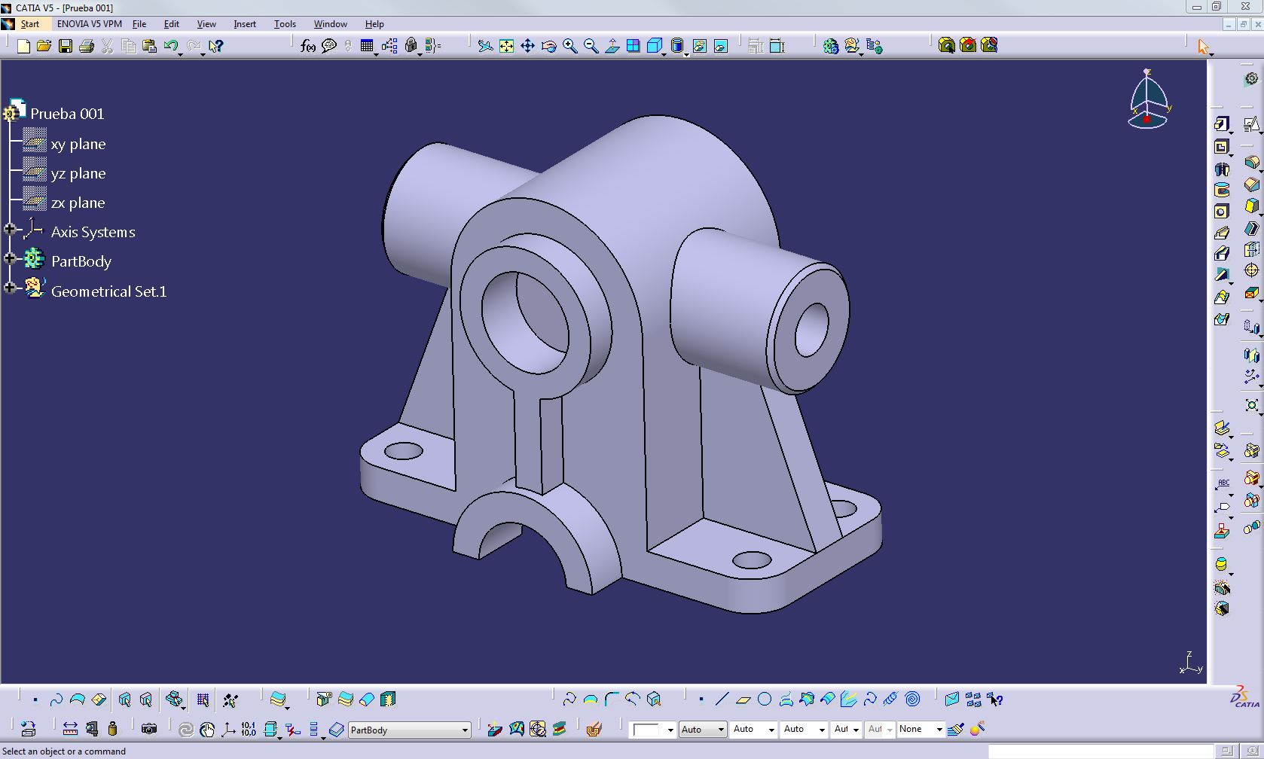Open a file with the Open icon

tap(44, 46)
